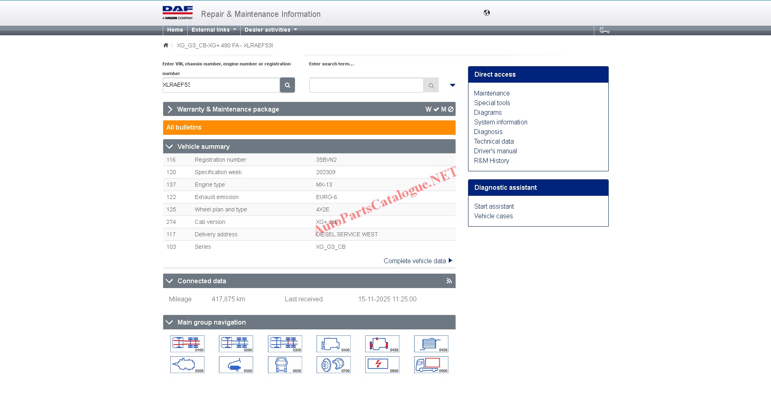Click the search term input field

(x=366, y=85)
